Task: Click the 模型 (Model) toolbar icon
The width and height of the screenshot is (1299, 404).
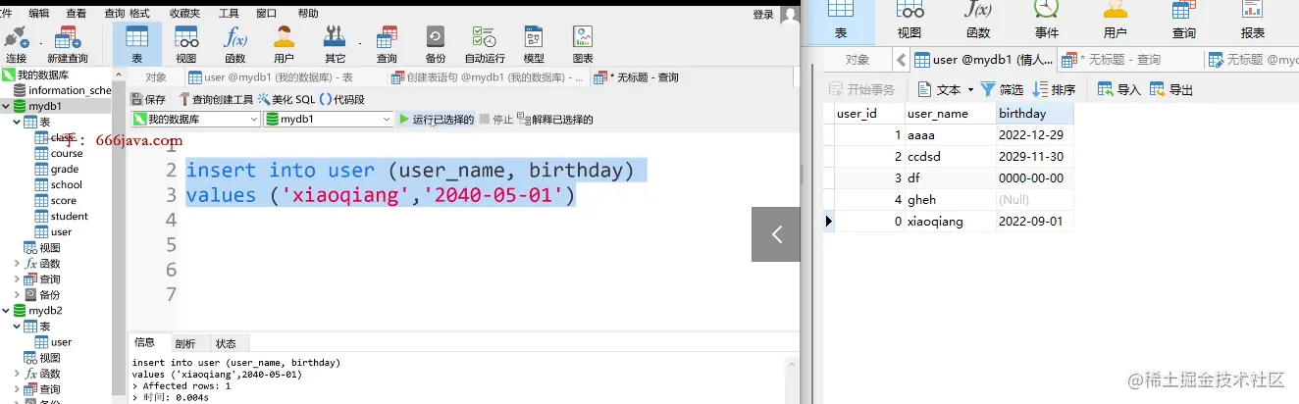Action: [534, 44]
